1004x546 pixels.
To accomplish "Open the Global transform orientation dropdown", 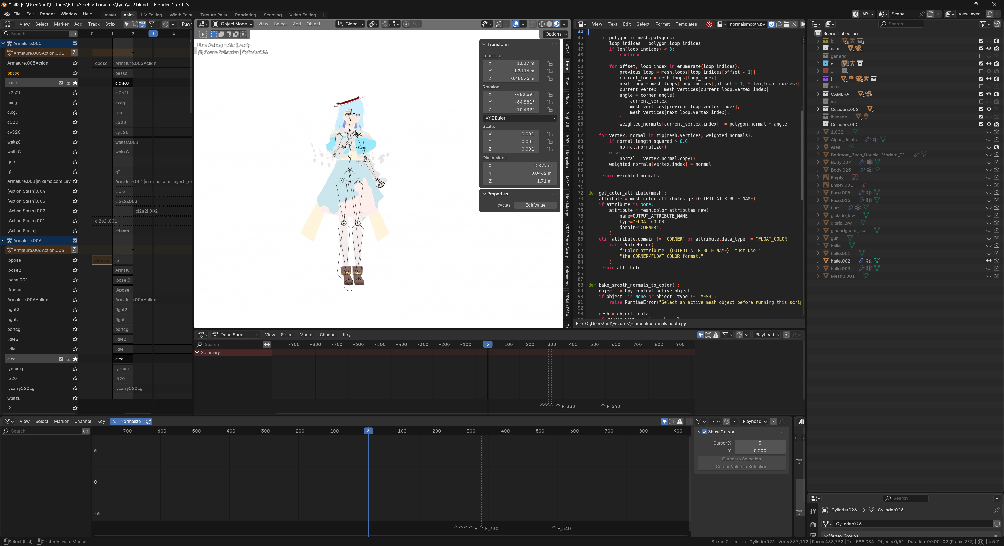I will 351,24.
